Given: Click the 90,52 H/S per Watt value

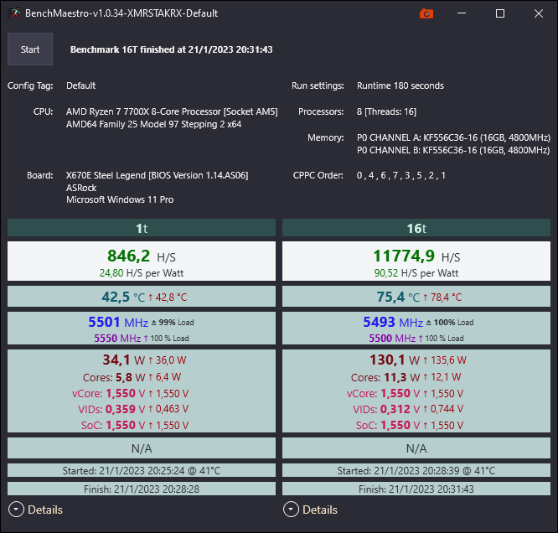Looking at the screenshot, I should [416, 273].
